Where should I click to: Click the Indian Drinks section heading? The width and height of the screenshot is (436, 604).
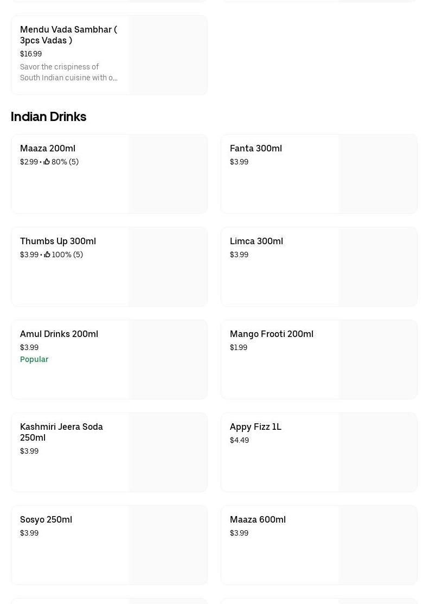[x=49, y=117]
